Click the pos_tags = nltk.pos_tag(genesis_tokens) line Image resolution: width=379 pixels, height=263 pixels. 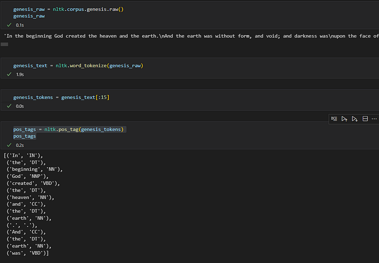(68, 129)
